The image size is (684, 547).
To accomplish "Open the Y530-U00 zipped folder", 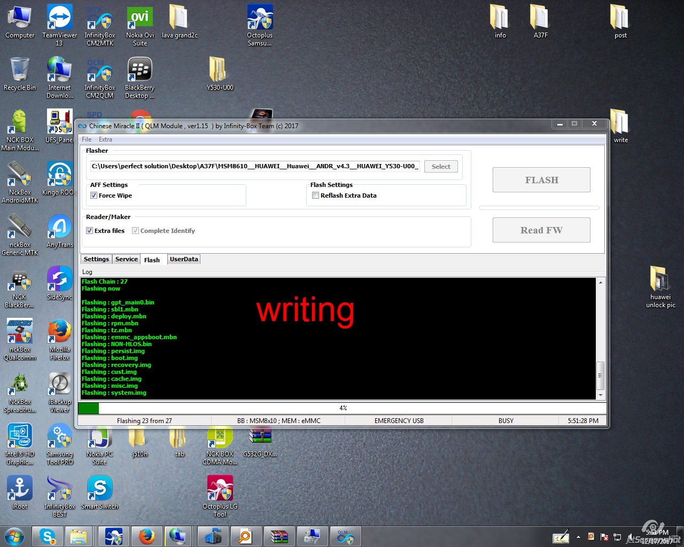I will [220, 74].
